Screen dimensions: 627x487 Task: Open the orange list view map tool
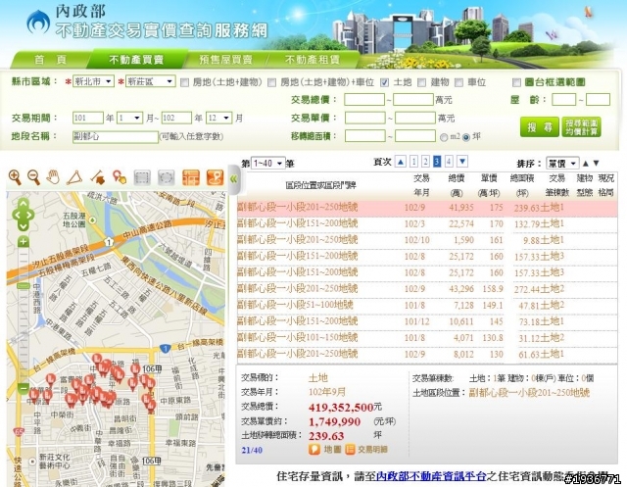click(x=191, y=177)
